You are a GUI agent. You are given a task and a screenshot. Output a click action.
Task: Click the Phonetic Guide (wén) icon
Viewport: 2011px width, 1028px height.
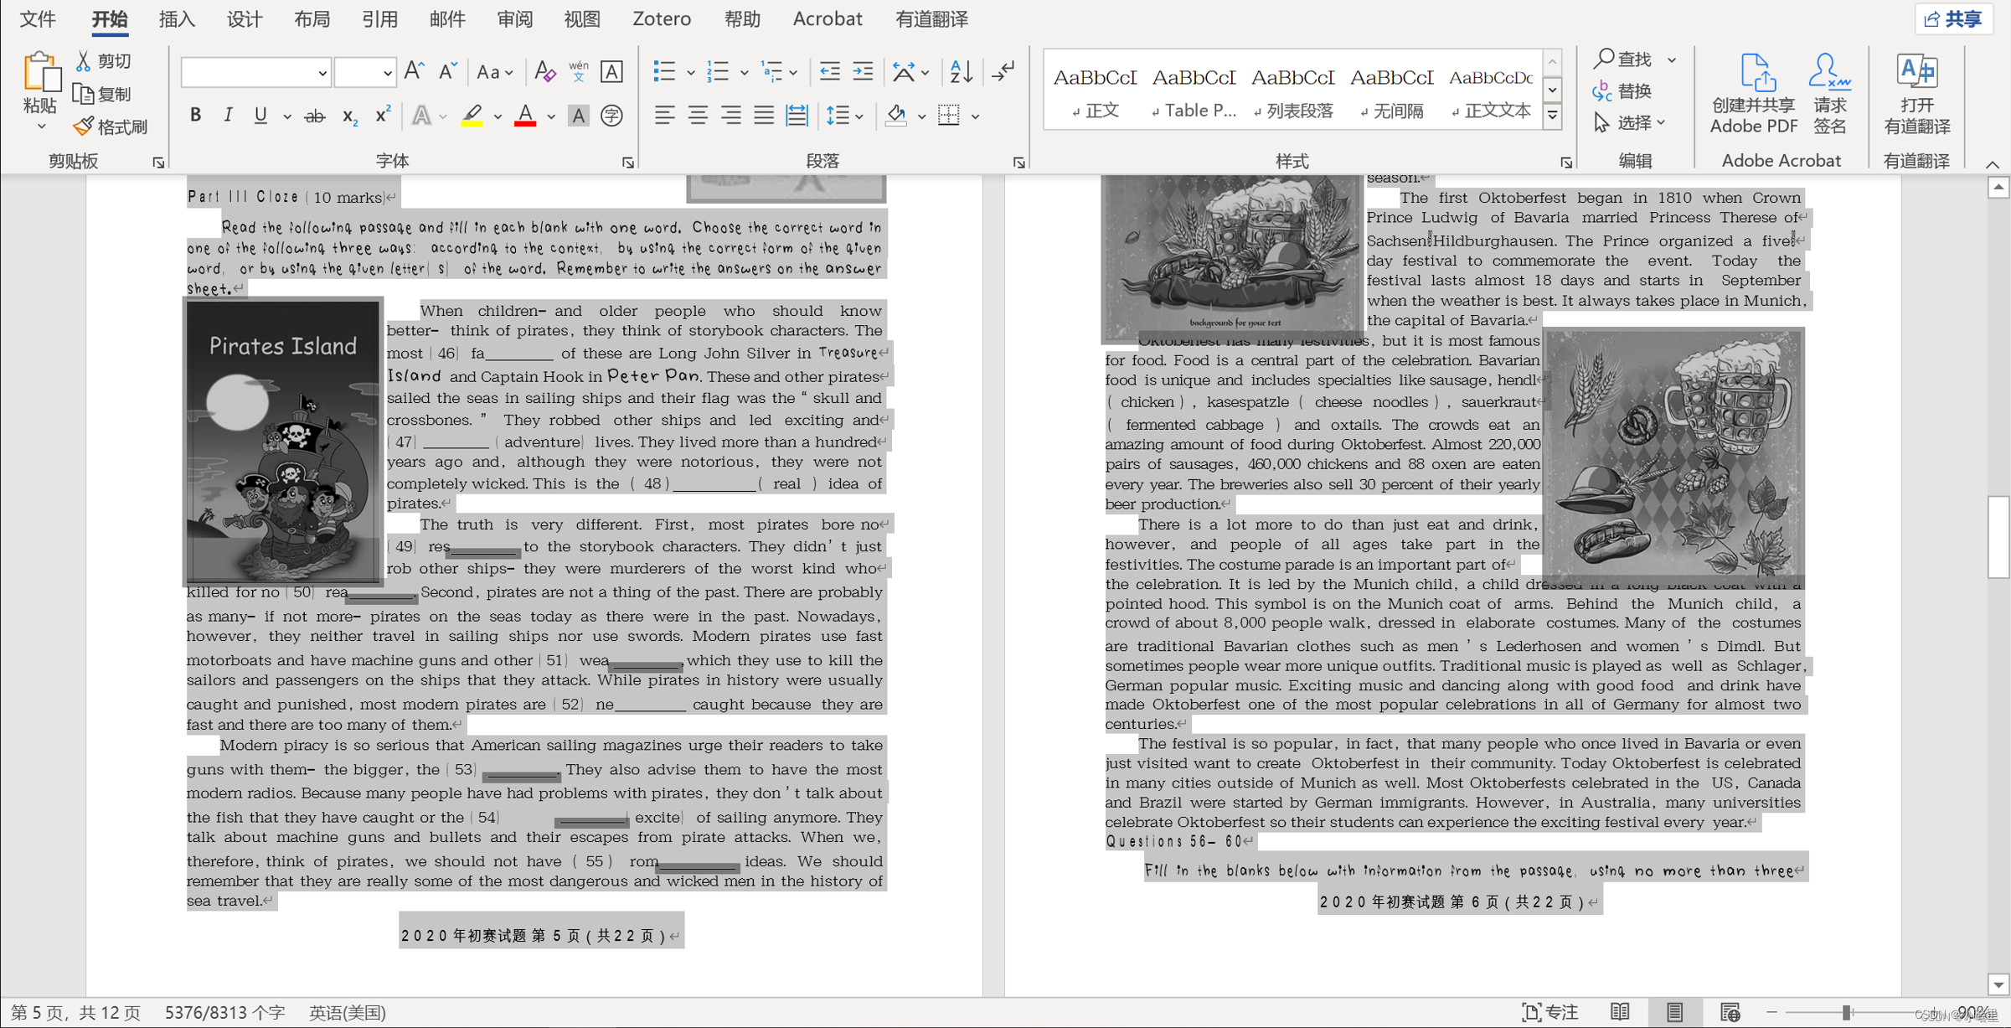(x=578, y=72)
